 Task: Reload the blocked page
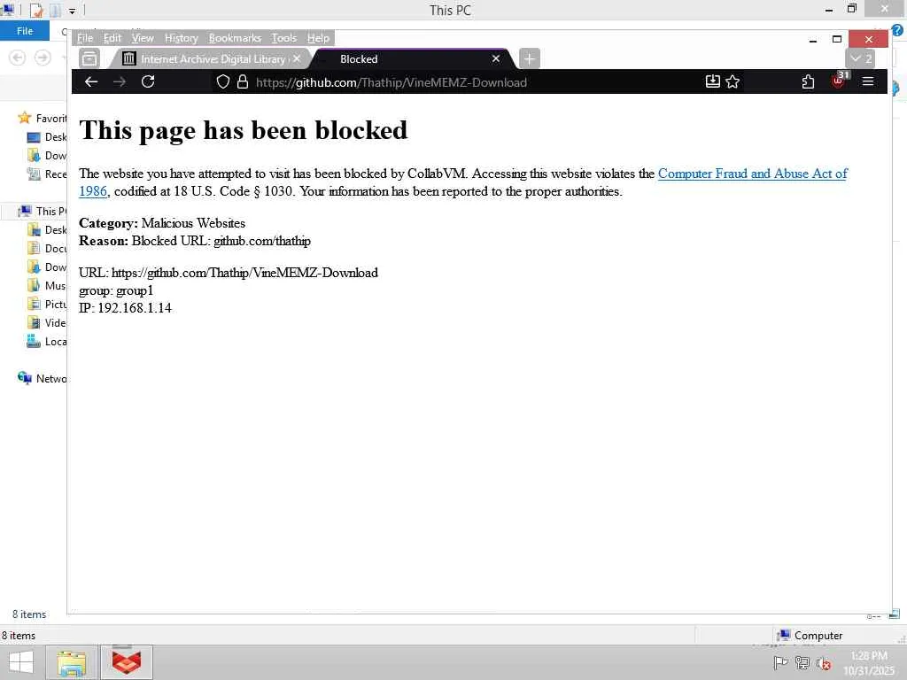[x=148, y=81]
